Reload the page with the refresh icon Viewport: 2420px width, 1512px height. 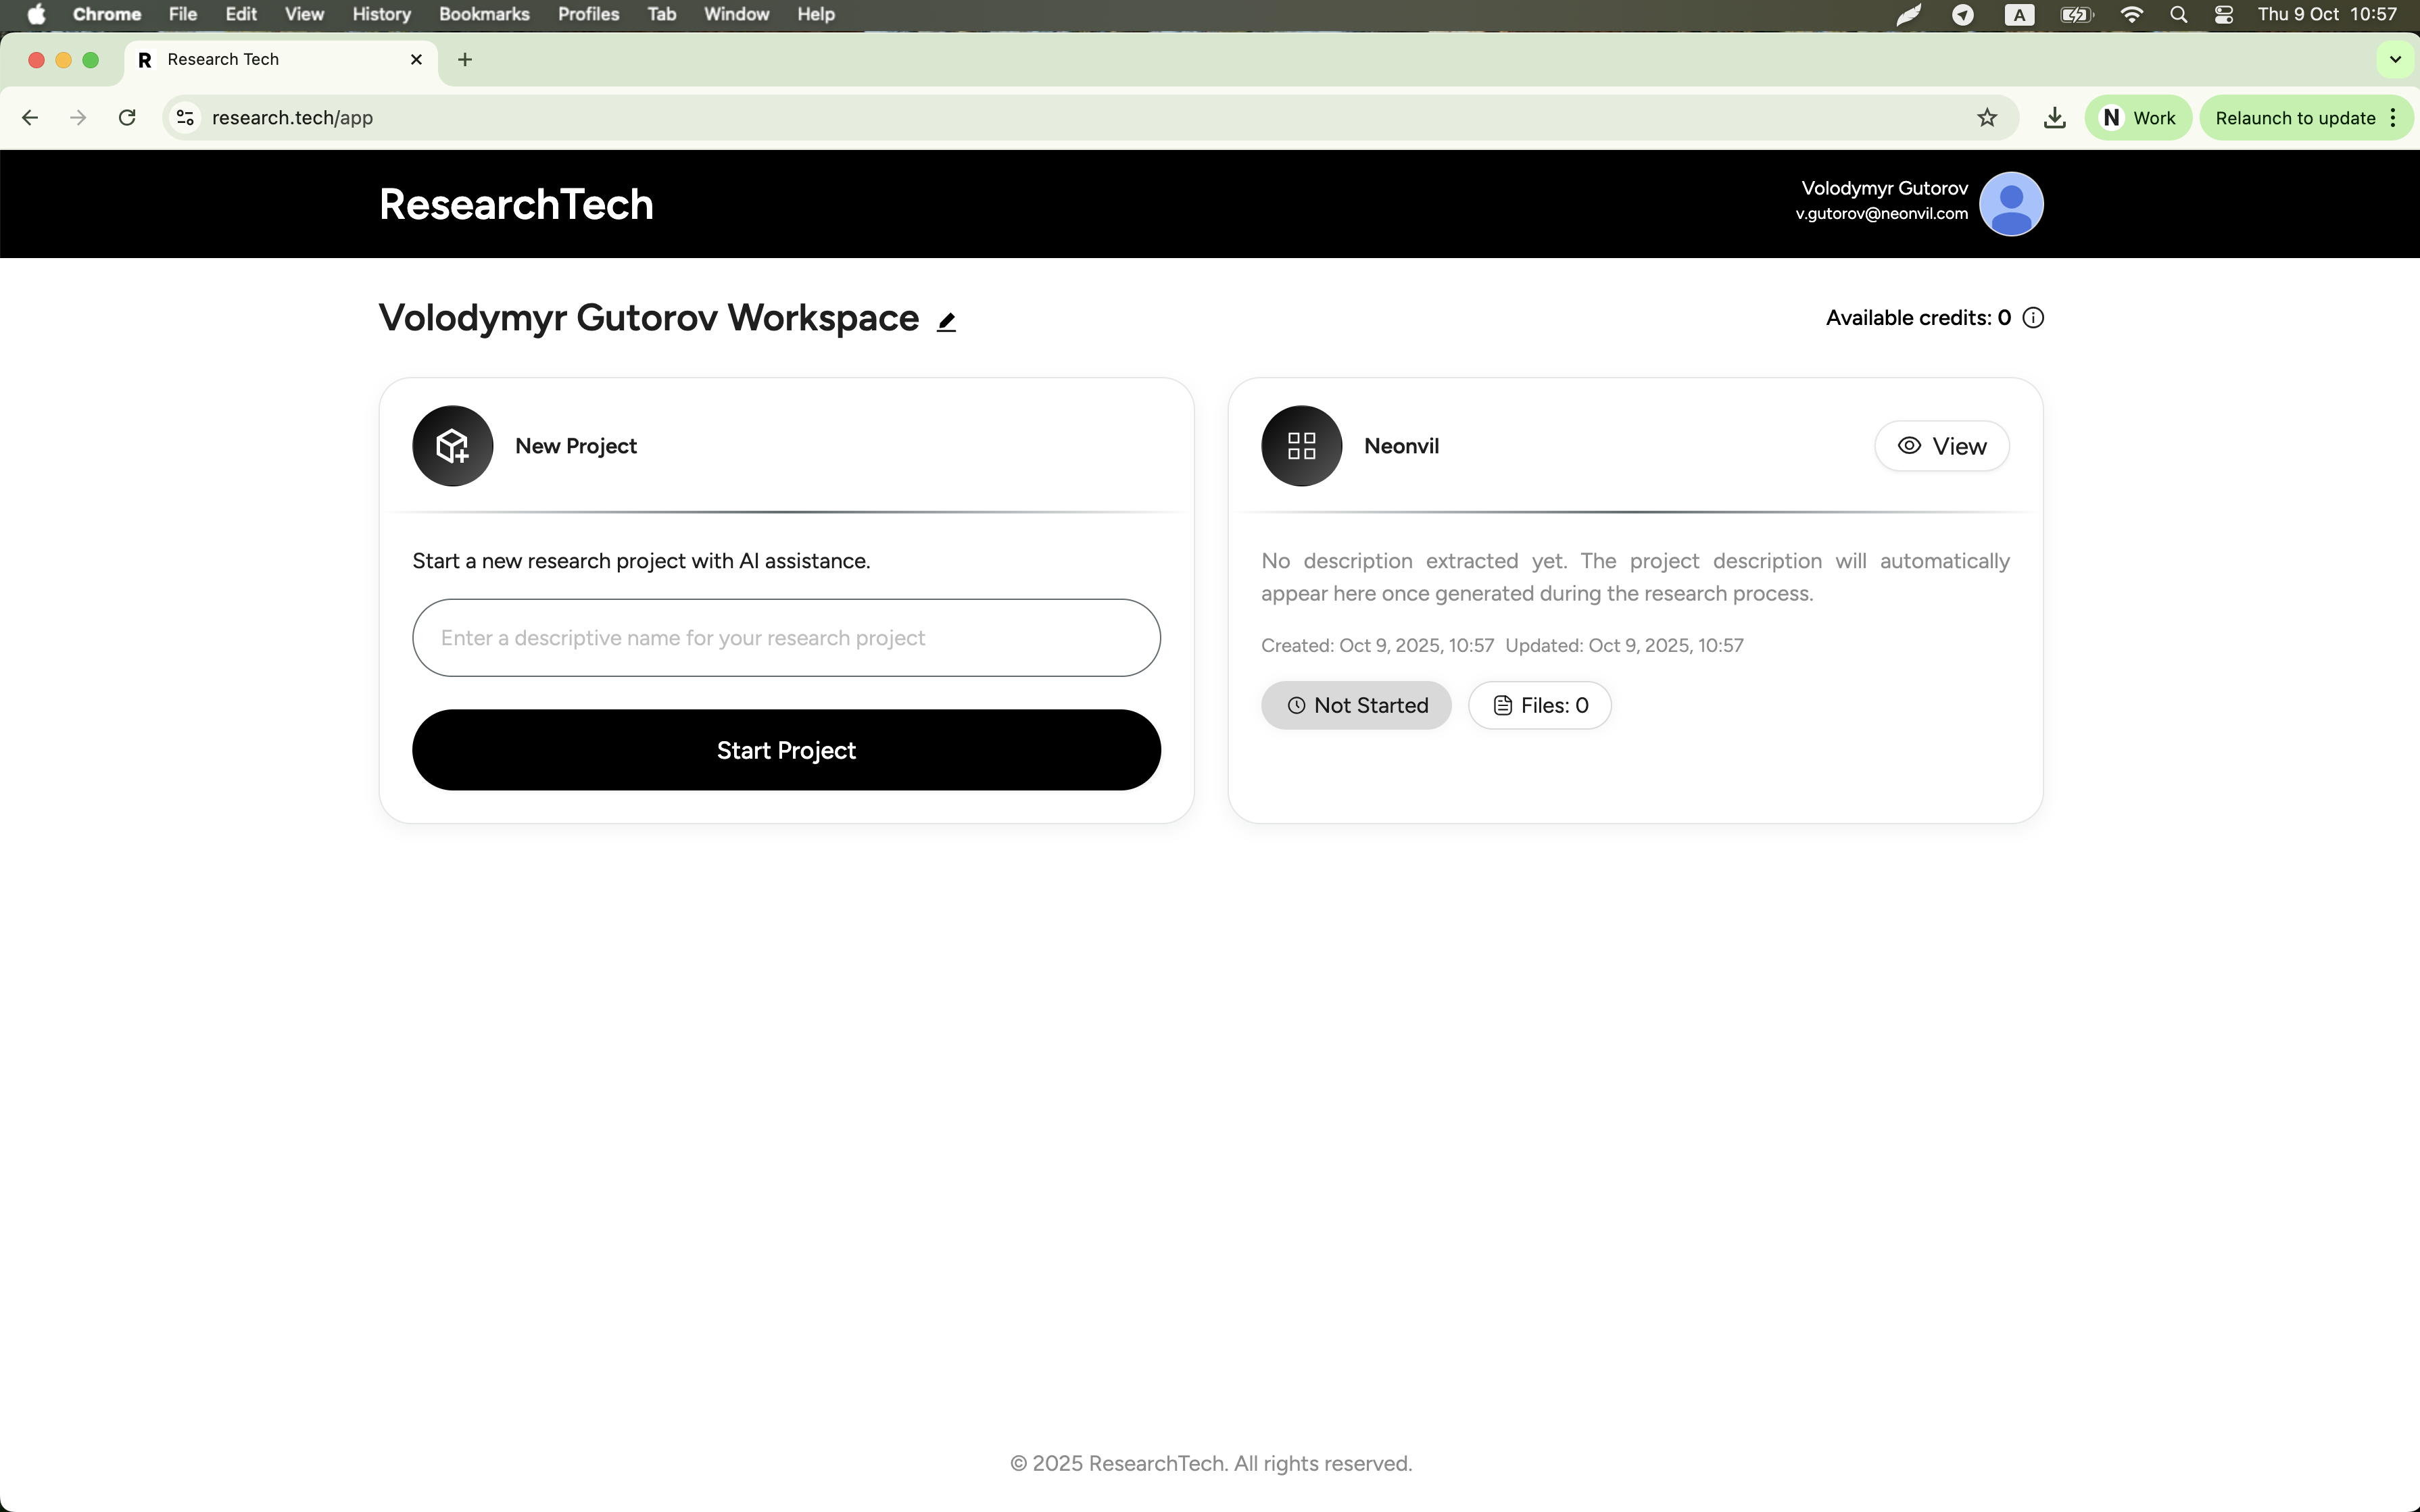[127, 117]
